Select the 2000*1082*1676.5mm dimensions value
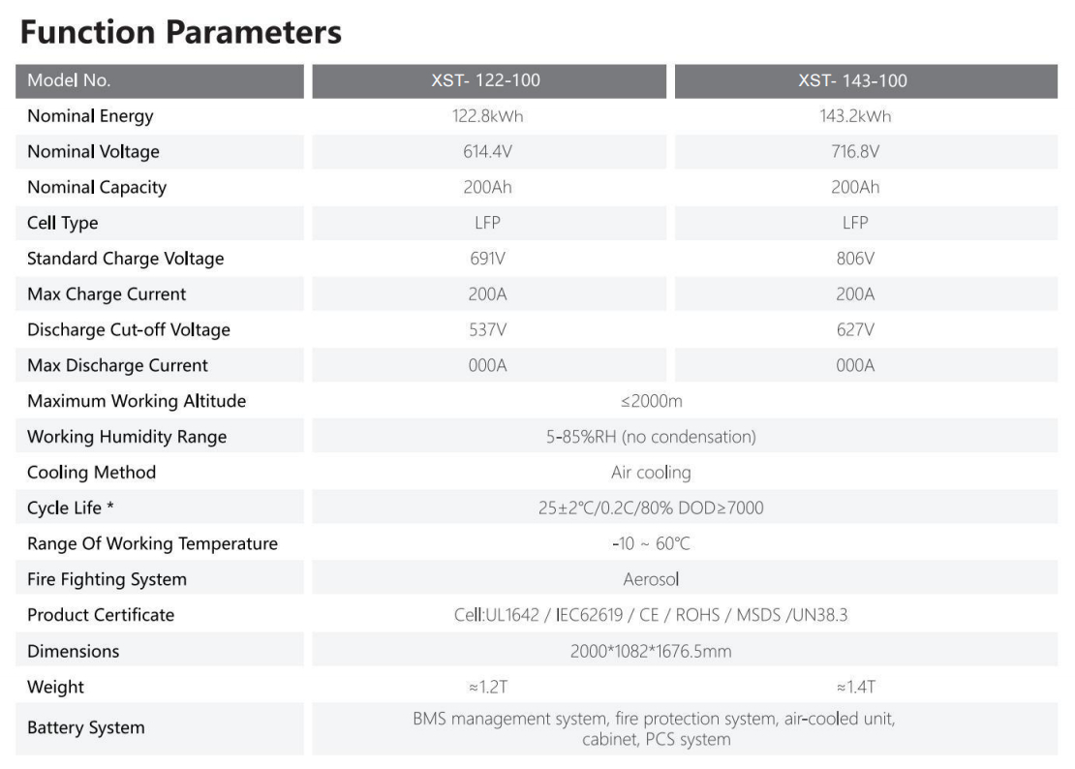This screenshot has height=769, width=1075. pos(651,651)
